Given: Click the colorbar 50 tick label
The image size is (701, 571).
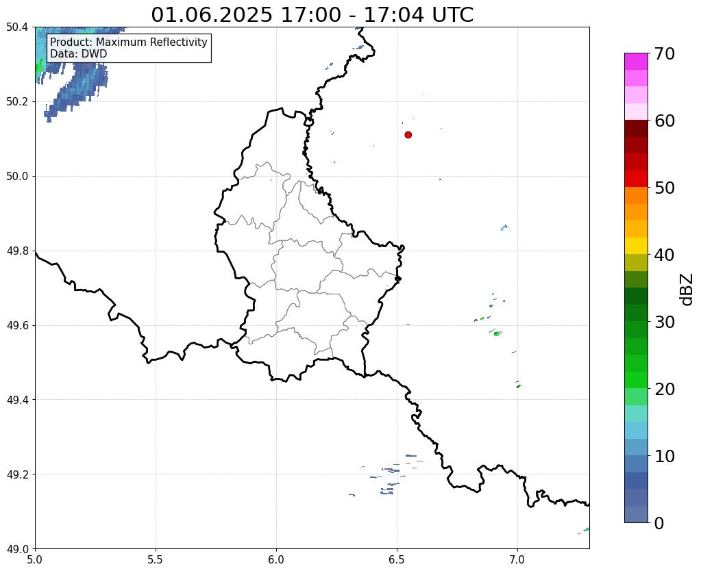Looking at the screenshot, I should coord(665,188).
